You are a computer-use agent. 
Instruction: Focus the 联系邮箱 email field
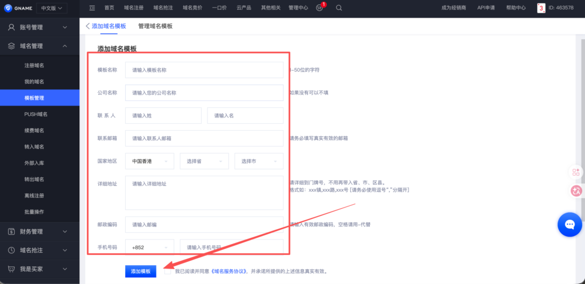pyautogui.click(x=204, y=138)
